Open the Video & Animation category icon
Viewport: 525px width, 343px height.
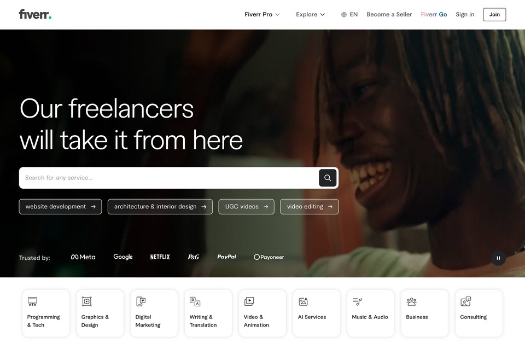pos(249,301)
